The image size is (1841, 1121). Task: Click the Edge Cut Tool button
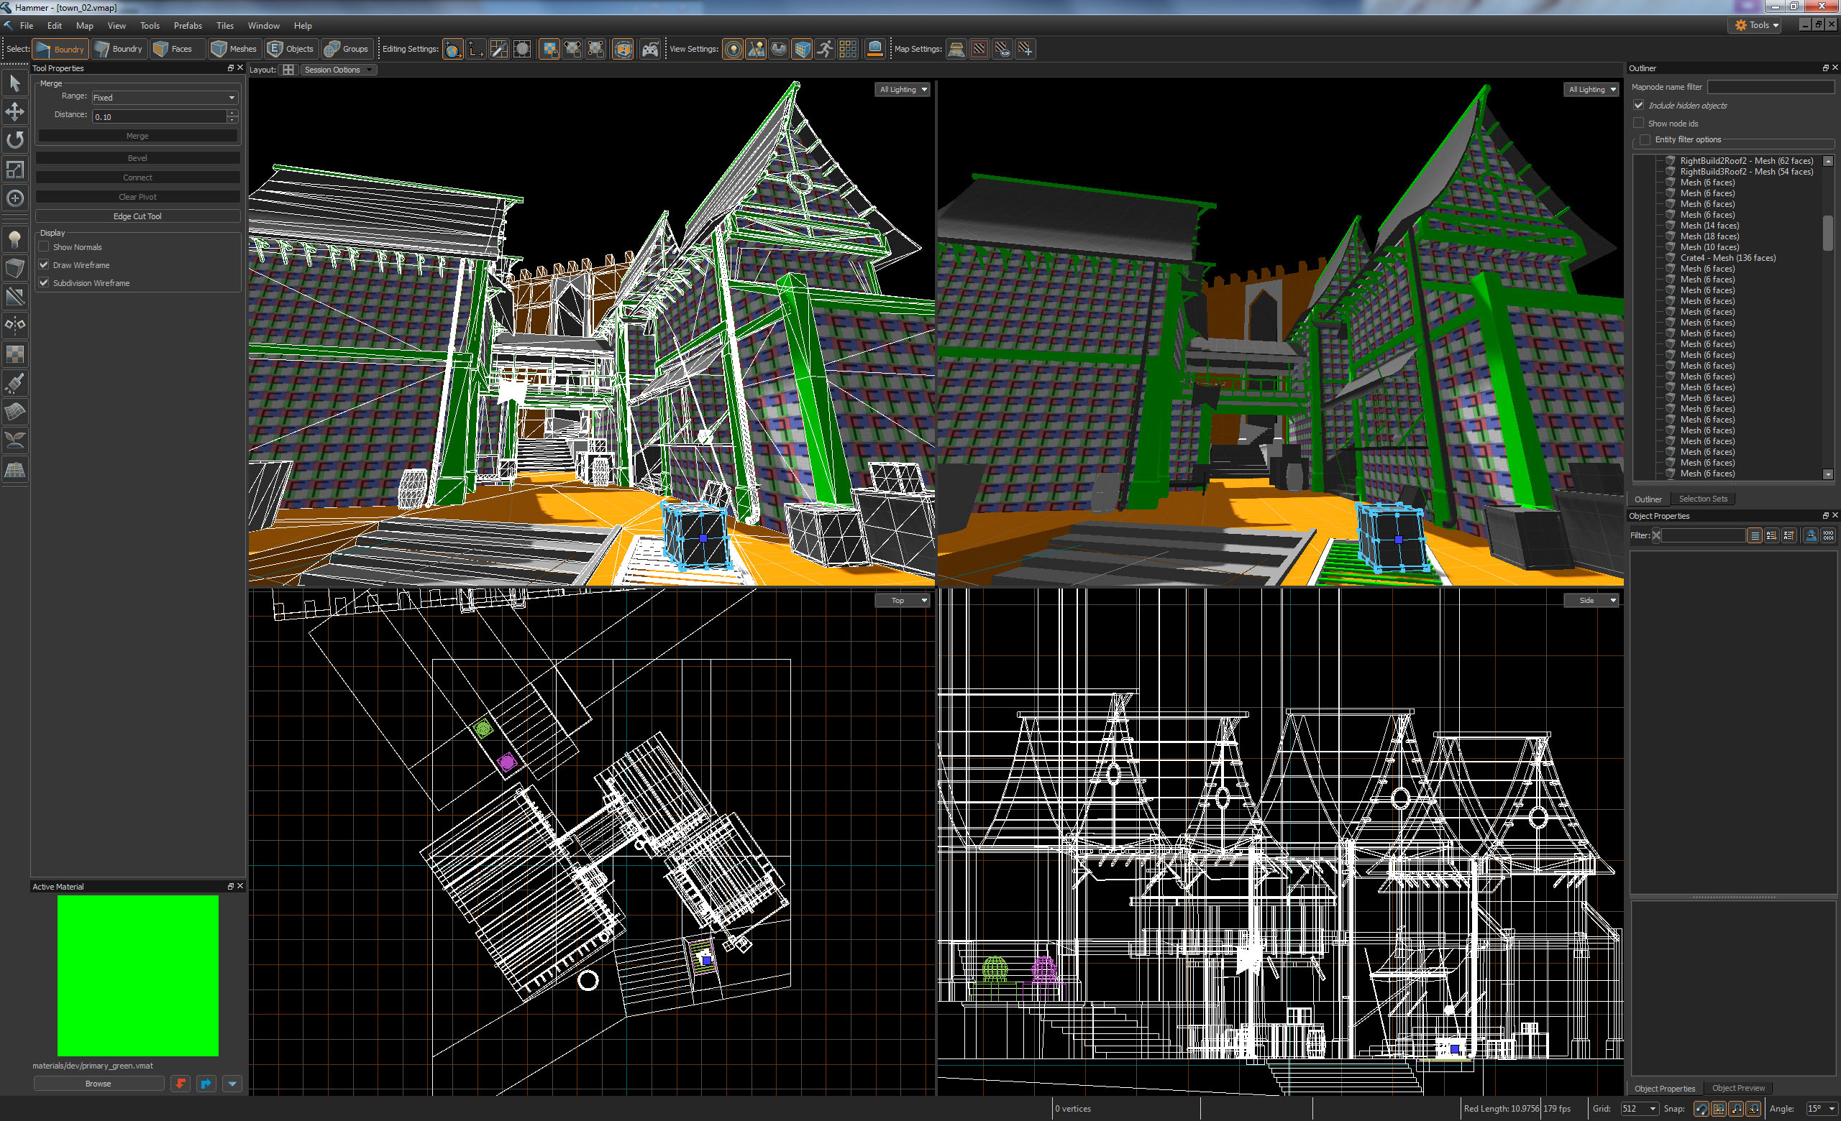pos(137,216)
